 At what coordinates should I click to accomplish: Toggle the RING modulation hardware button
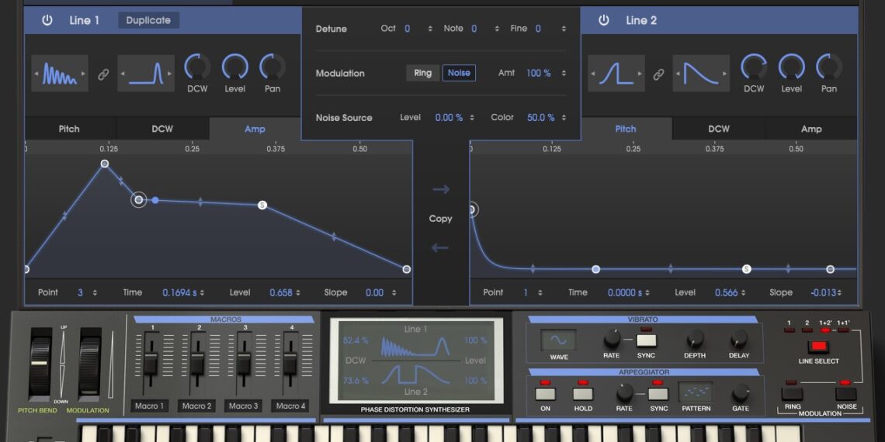click(793, 393)
